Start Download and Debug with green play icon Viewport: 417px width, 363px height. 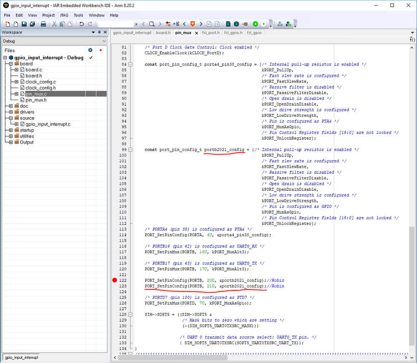pyautogui.click(x=255, y=24)
